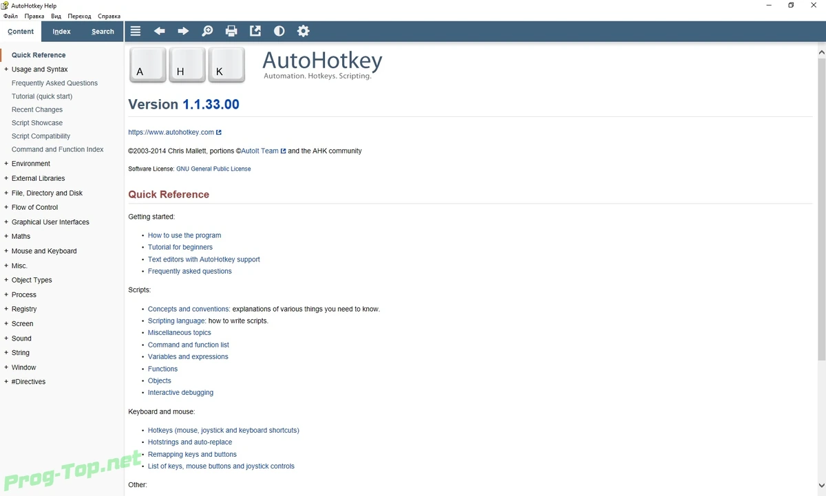826x496 pixels.
Task: Switch to the Index tab
Action: [x=62, y=32]
